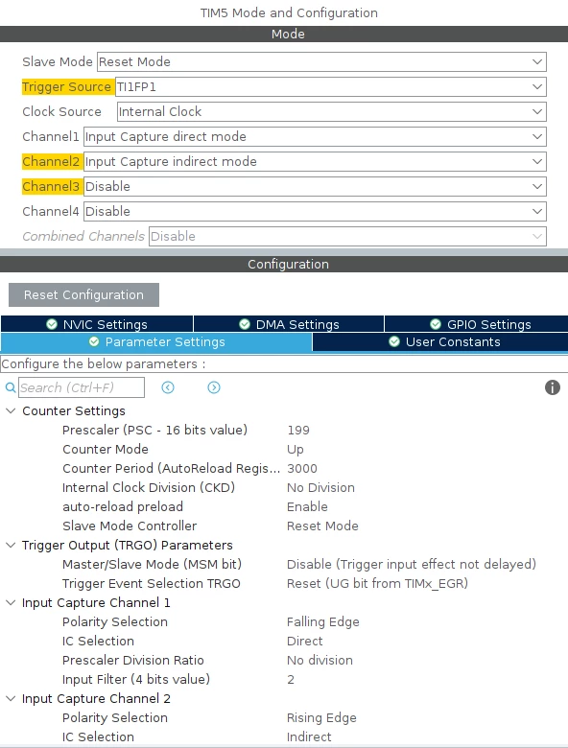Open the User Constants tab
Screen dimensions: 568x748
pyautogui.click(x=440, y=342)
